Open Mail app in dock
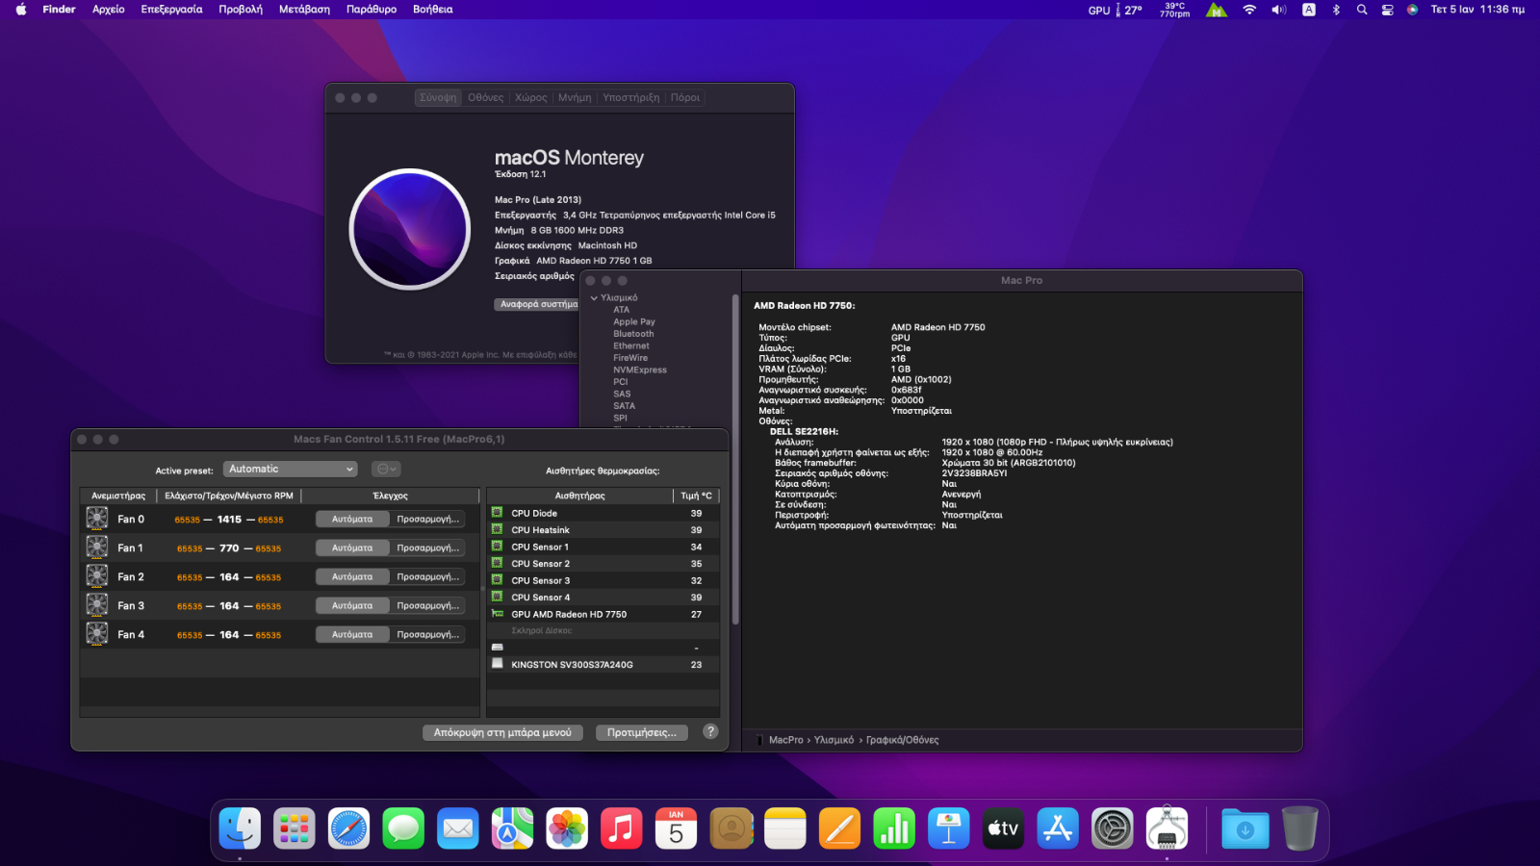The height and width of the screenshot is (866, 1540). coord(458,828)
